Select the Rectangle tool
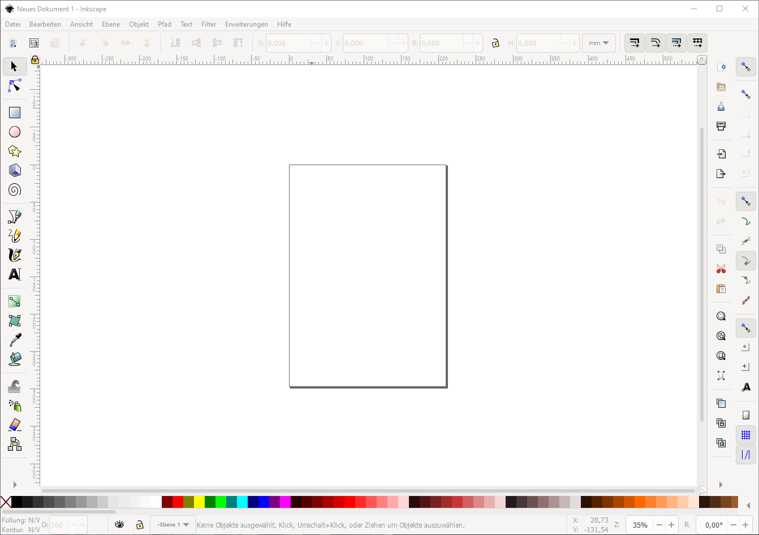This screenshot has height=535, width=759. click(15, 113)
